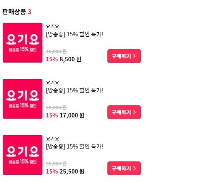Click 구매하기 for the 8,500원 item
Image resolution: width=201 pixels, height=182 pixels.
pyautogui.click(x=124, y=56)
